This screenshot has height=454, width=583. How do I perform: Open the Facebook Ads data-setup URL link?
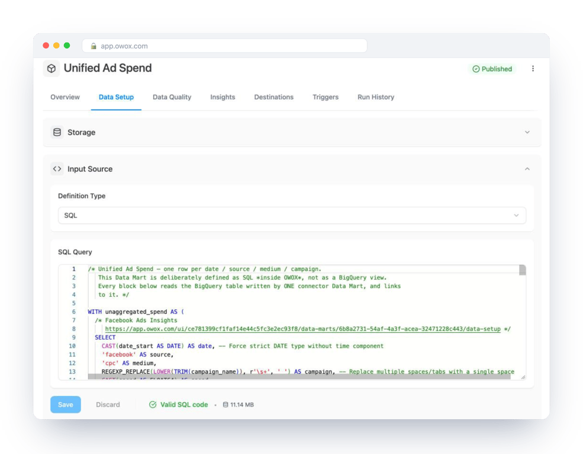(x=302, y=329)
